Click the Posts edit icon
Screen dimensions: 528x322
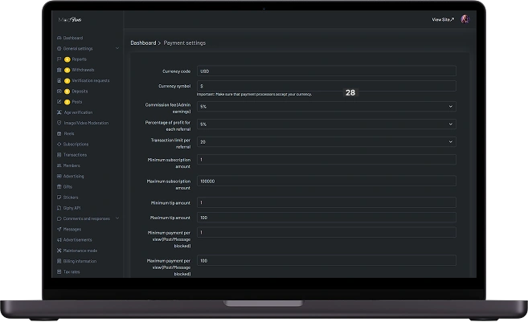(59, 102)
